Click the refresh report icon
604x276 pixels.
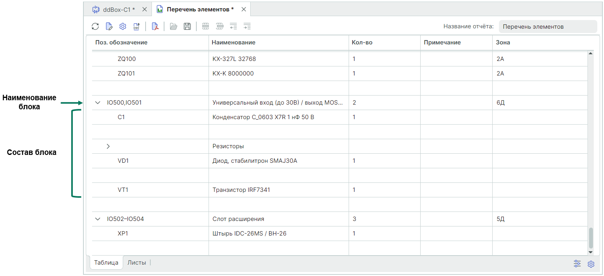(95, 26)
